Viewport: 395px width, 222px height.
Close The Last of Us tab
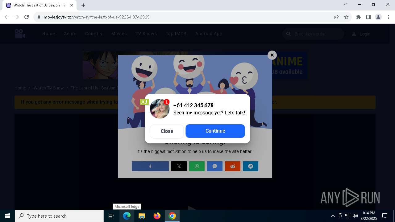(x=72, y=5)
